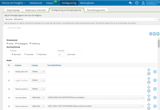
Task: Click move handle for row L3
Action: pyautogui.click(x=149, y=87)
